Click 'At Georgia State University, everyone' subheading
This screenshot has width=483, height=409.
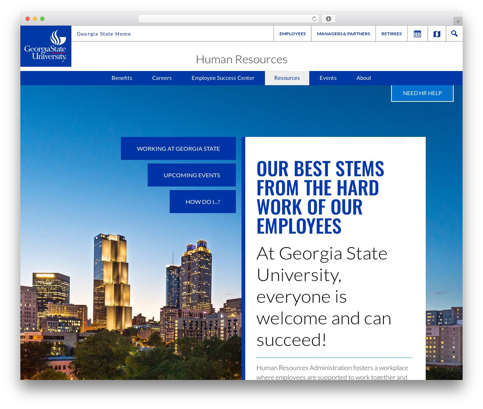[324, 297]
